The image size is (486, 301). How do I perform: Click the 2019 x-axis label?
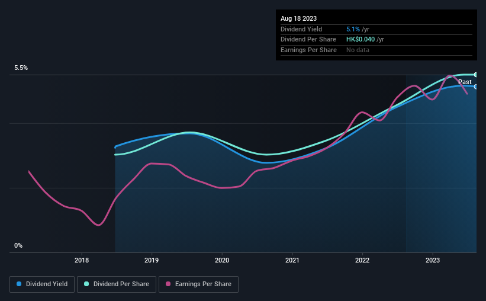coord(152,260)
